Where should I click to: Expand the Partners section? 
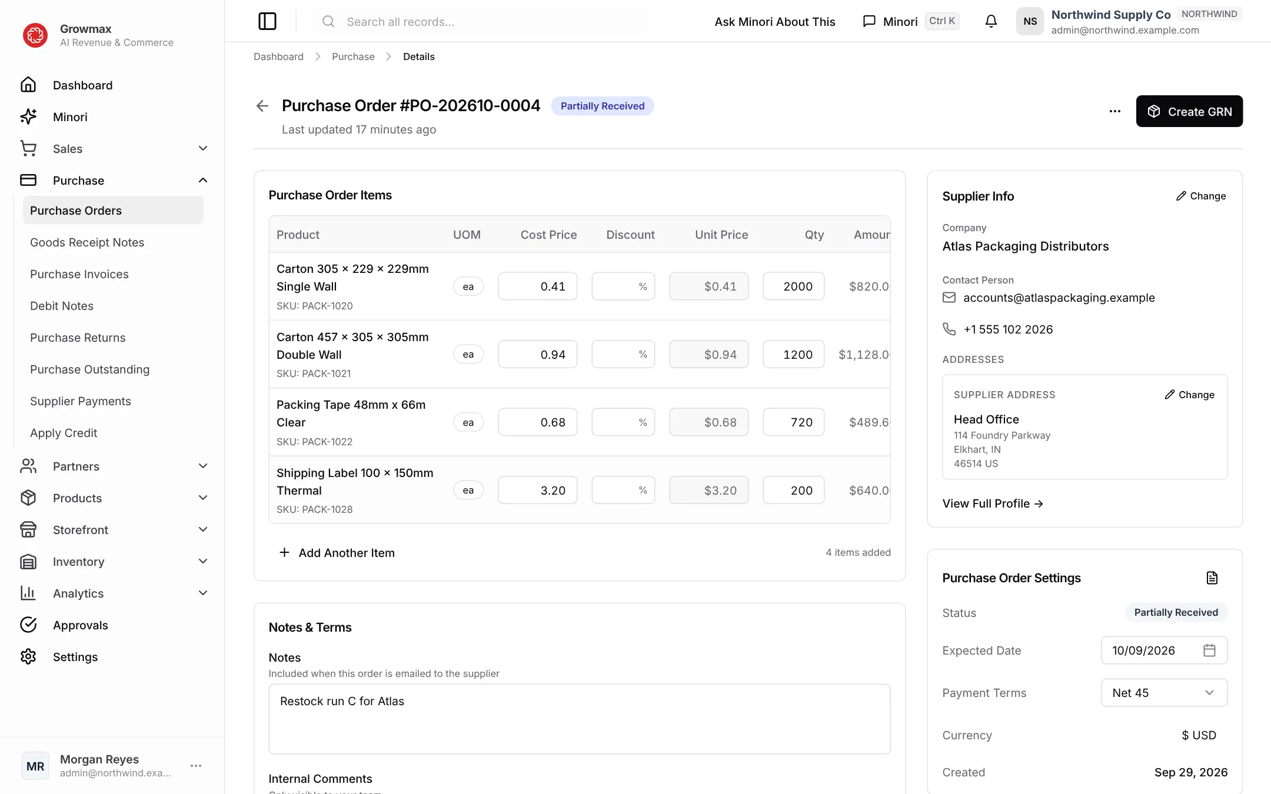click(114, 466)
